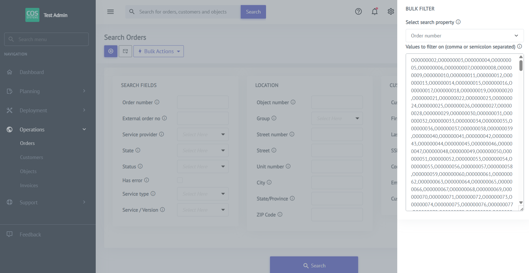Open the Order number search property dropdown

(464, 36)
